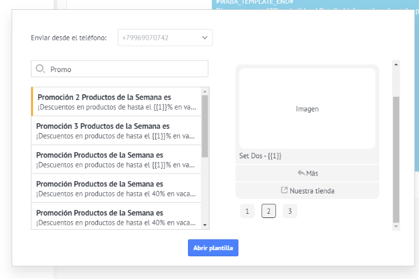Go to carousel card 1
Viewport: 419px width, 279px height.
pos(247,211)
